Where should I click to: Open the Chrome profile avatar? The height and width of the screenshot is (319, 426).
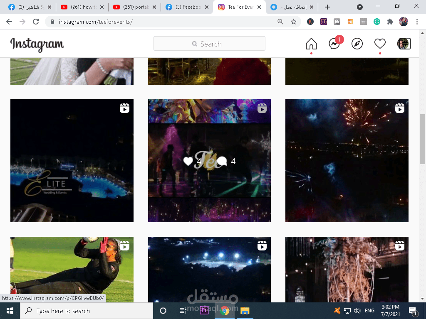point(404,22)
